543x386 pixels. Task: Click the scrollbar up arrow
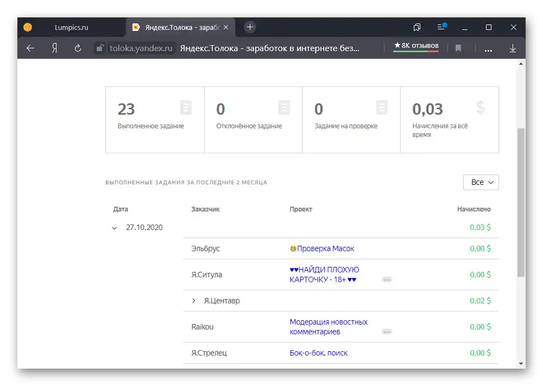[521, 64]
